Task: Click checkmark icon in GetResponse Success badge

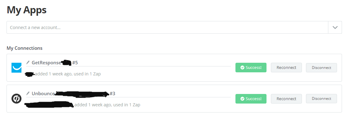Action: pyautogui.click(x=242, y=67)
